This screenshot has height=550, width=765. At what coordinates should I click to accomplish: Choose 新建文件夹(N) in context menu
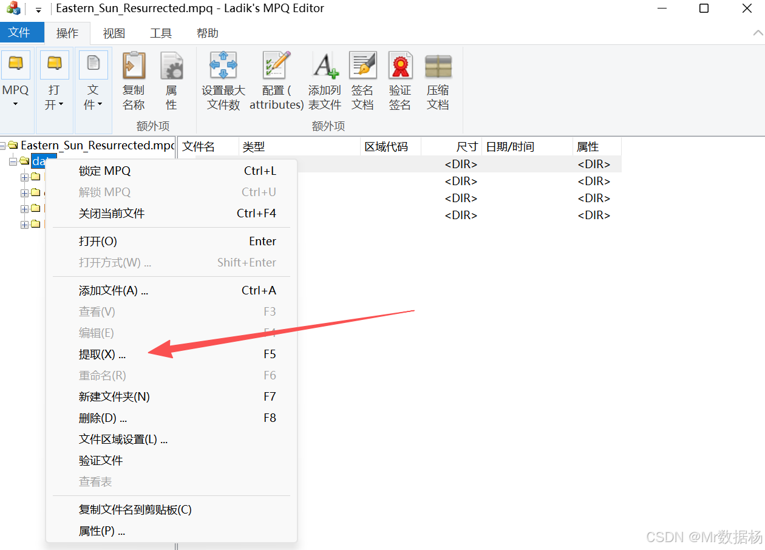(171, 397)
